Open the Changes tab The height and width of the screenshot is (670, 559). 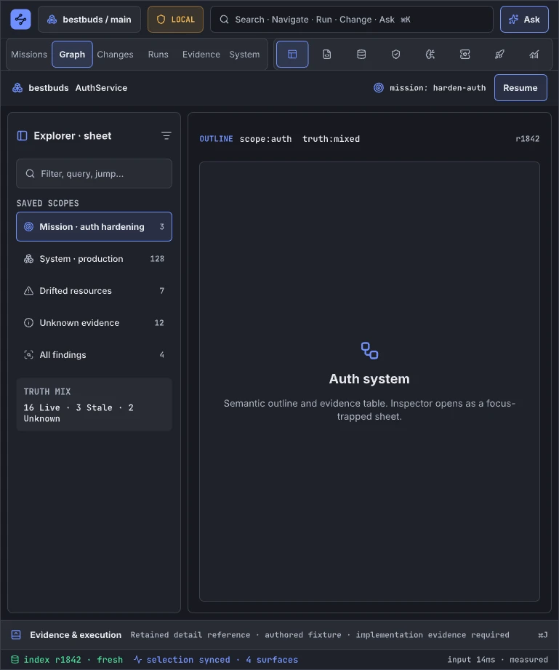coord(116,55)
